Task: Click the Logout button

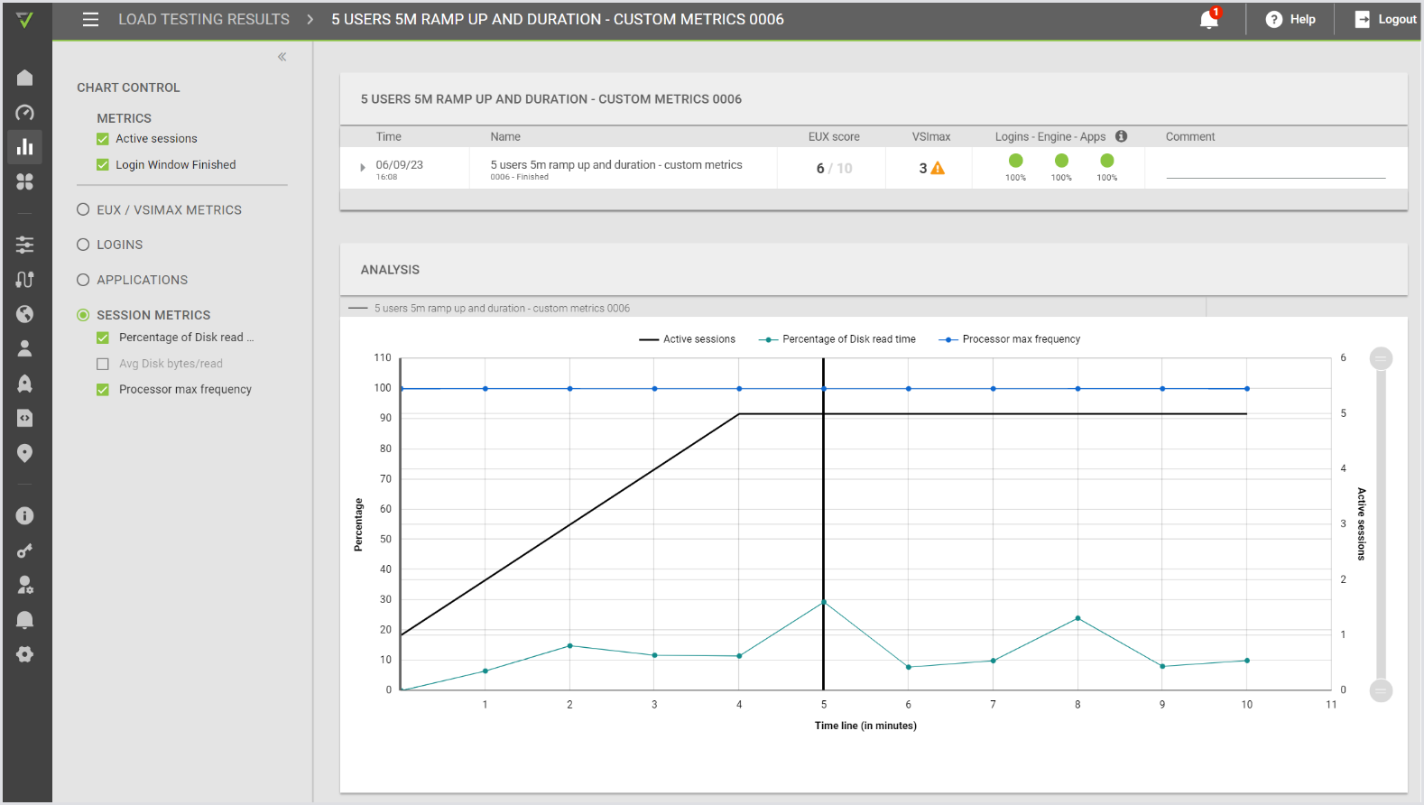Action: [1385, 19]
